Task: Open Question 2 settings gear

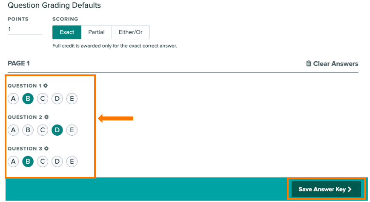Action: 46,117
